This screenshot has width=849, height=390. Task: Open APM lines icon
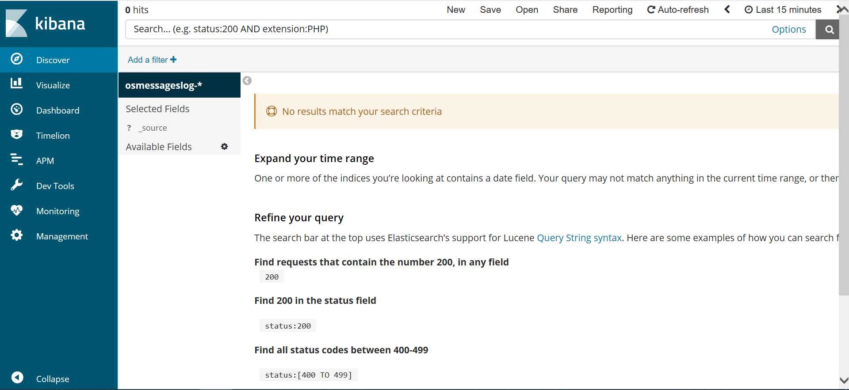coord(17,159)
